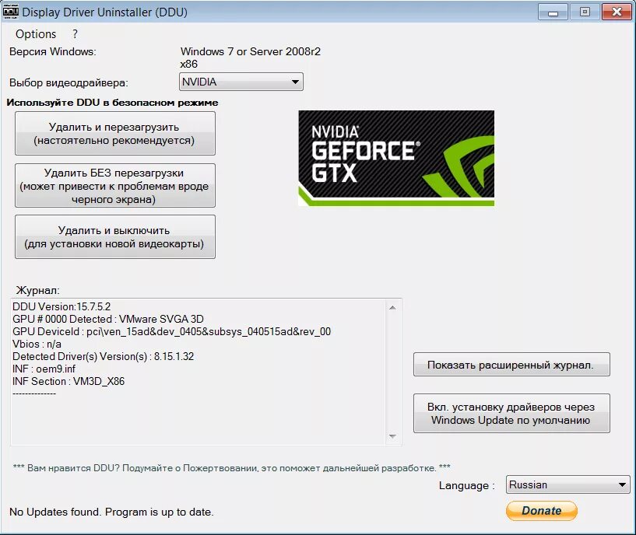Click the 'Language :' label
This screenshot has height=535, width=636.
pos(467,485)
